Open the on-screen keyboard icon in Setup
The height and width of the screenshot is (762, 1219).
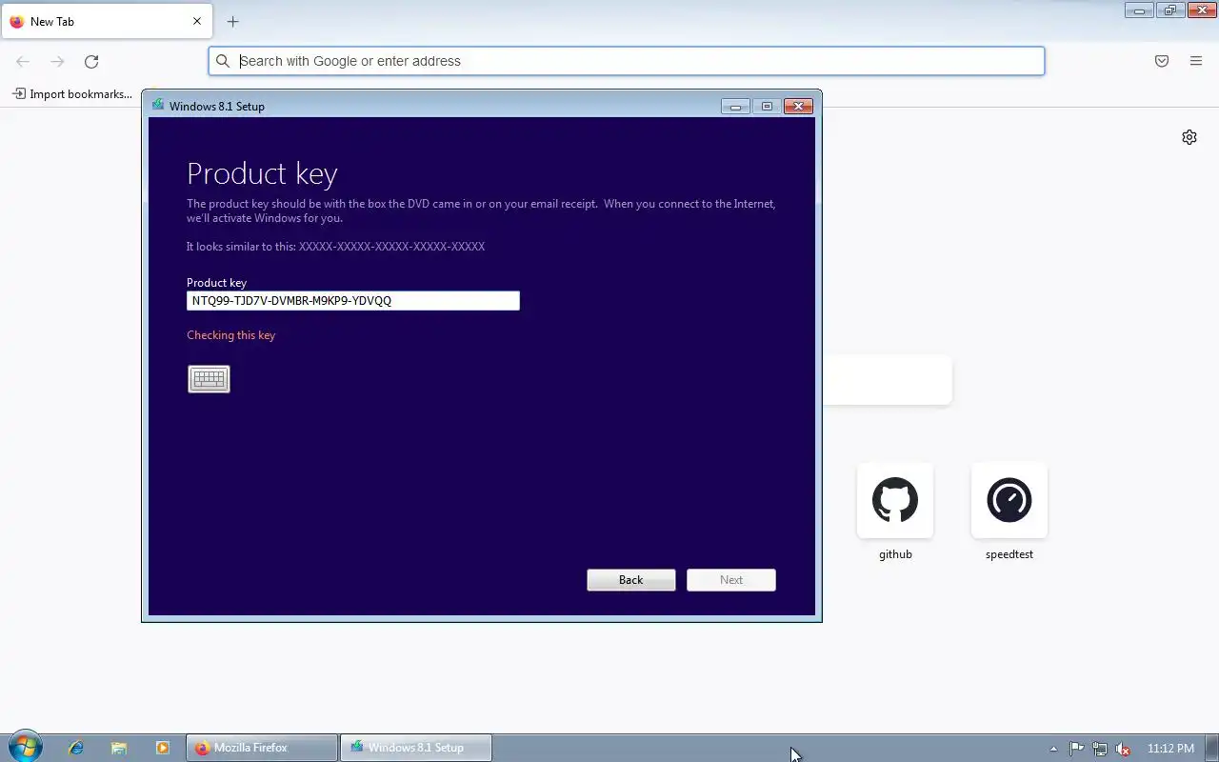[x=209, y=379]
